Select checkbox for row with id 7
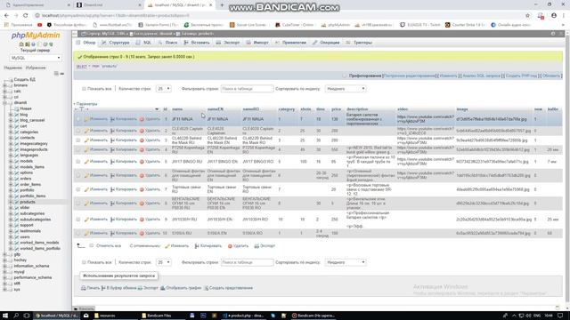Viewport: 570px width, 320px height. point(78,189)
